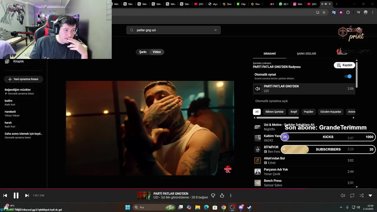Click the Uzi & Motive song thumbnail
The height and width of the screenshot is (212, 377).
click(258, 127)
